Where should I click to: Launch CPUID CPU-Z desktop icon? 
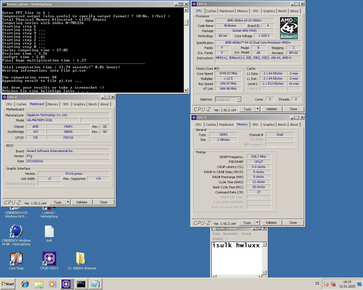[49, 261]
